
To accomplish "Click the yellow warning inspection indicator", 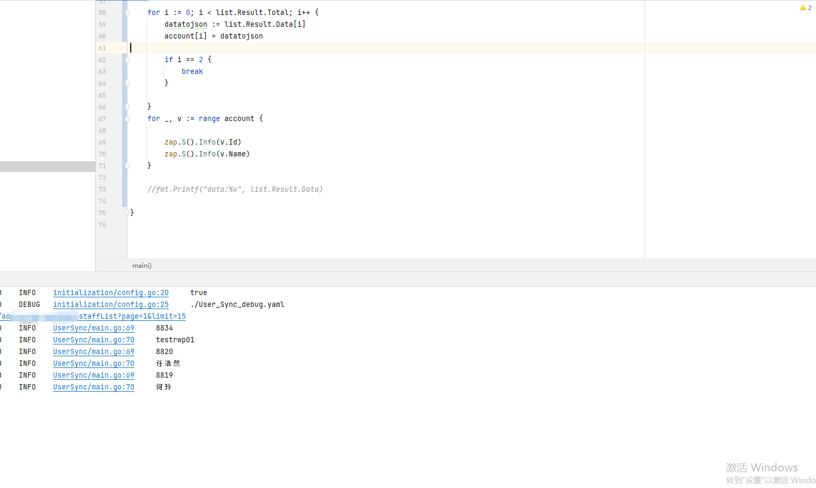I will tap(805, 7).
